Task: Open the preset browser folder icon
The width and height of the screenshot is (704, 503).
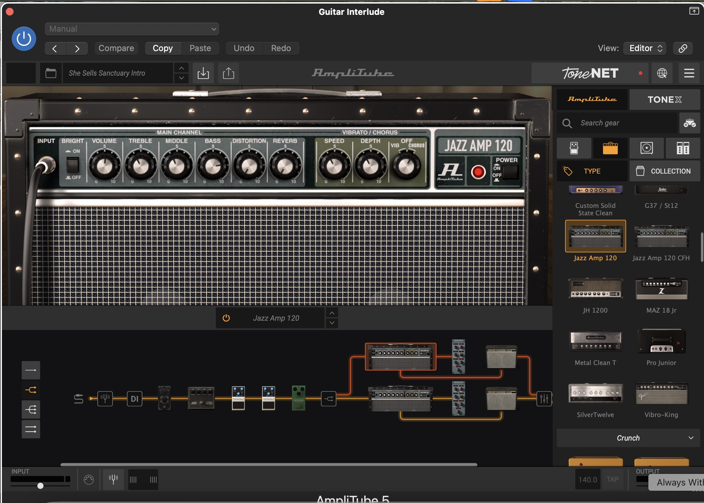Action: pos(51,73)
